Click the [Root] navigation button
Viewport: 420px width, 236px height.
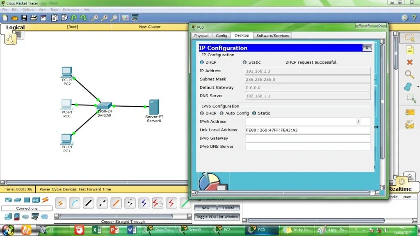tap(73, 27)
